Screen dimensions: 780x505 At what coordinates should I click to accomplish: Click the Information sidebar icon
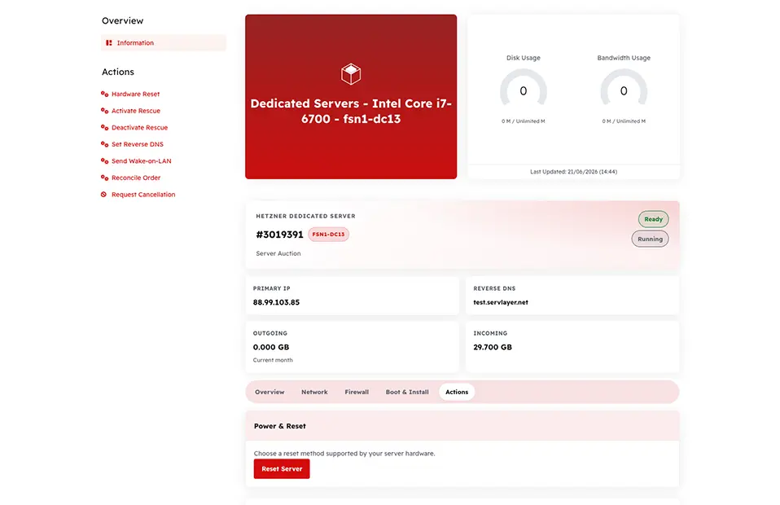109,43
